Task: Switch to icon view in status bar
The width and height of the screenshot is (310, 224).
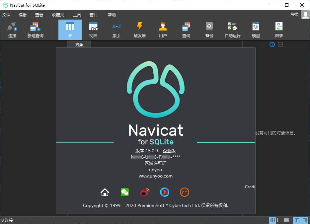Action: click(272, 220)
